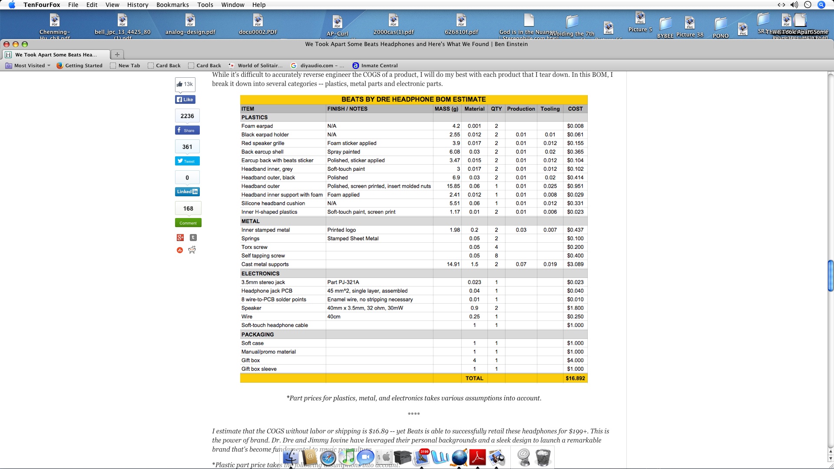Click the volume icon in menu bar
The image size is (834, 469).
pos(794,5)
